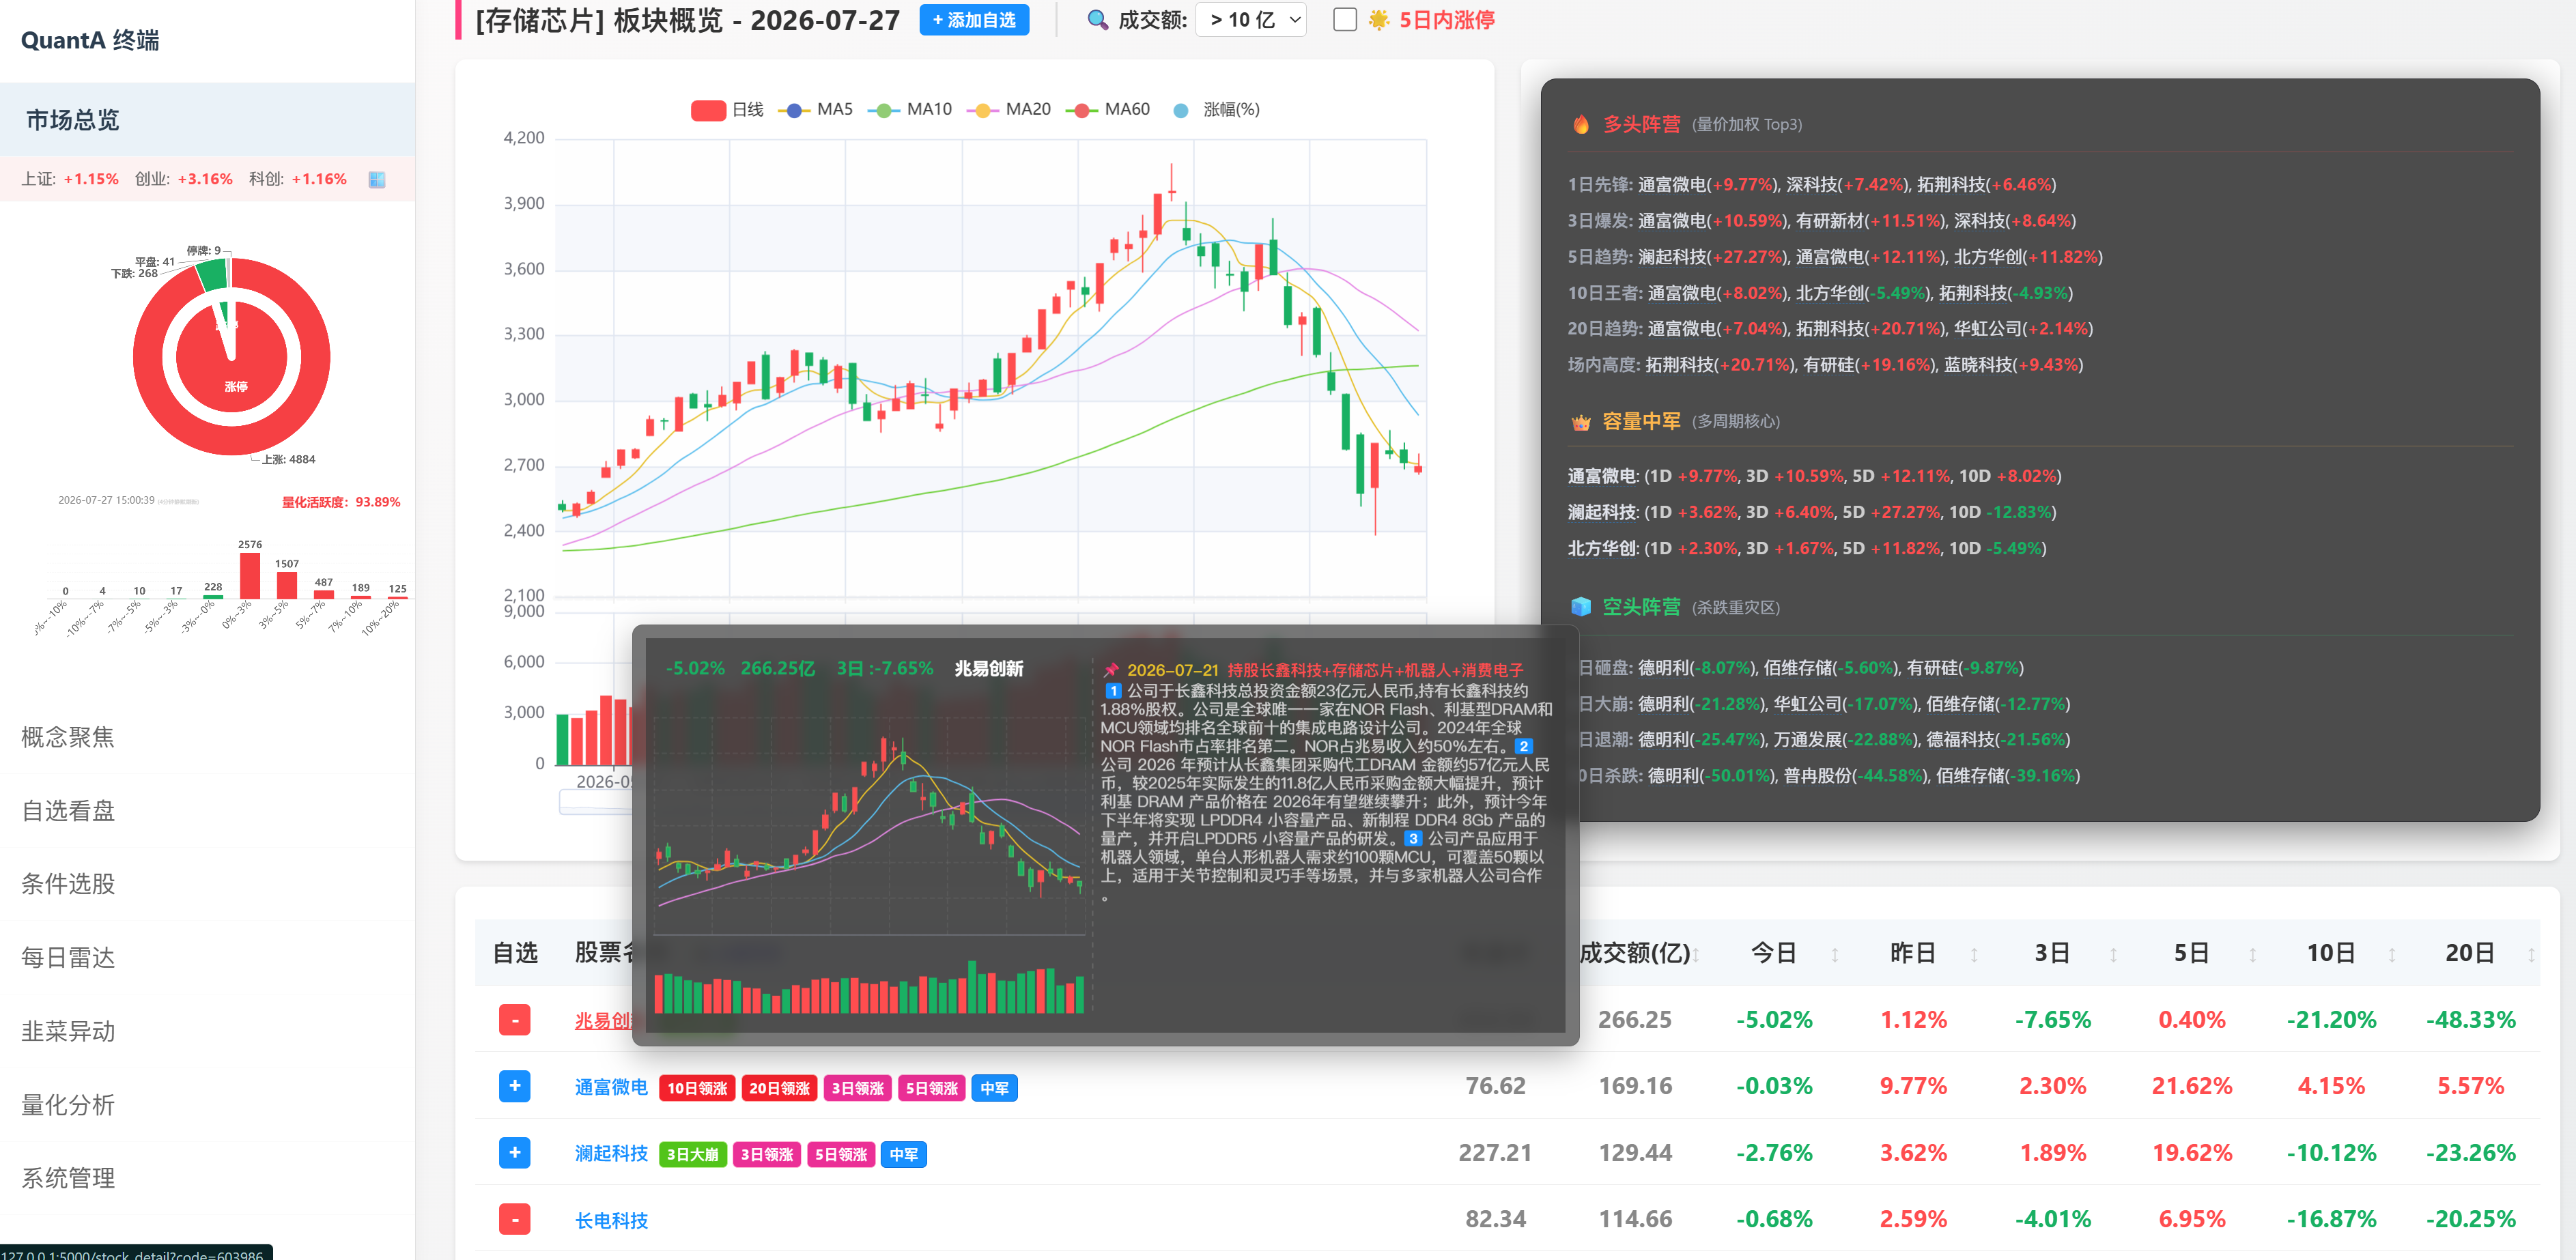This screenshot has width=2576, height=1260.
Task: Click 10日领涨 tag on 通富微电 row
Action: tap(697, 1088)
